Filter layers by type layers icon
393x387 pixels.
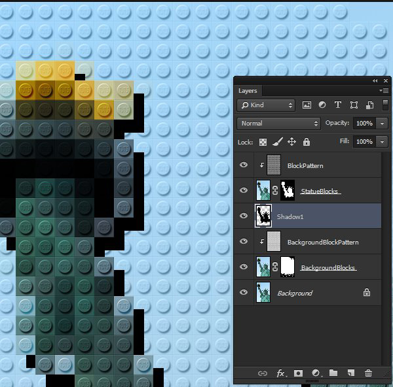(337, 105)
